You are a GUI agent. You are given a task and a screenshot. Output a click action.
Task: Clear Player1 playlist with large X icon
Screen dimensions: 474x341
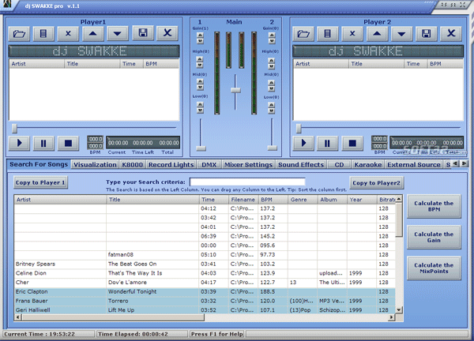(x=167, y=33)
